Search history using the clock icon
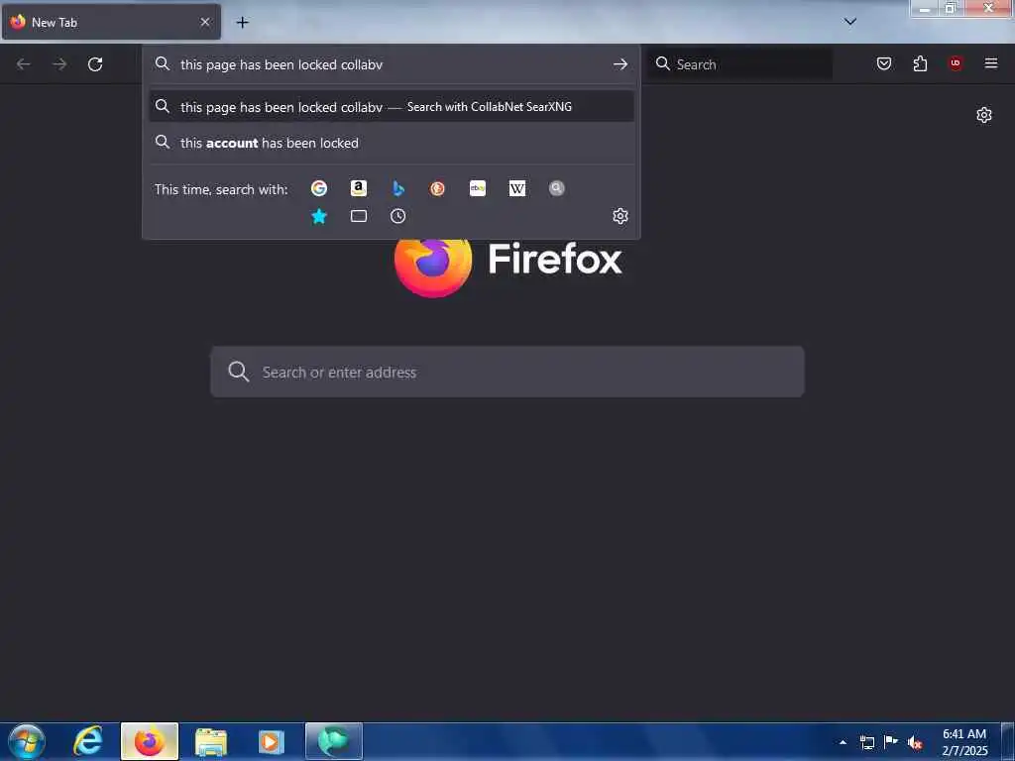 (398, 216)
